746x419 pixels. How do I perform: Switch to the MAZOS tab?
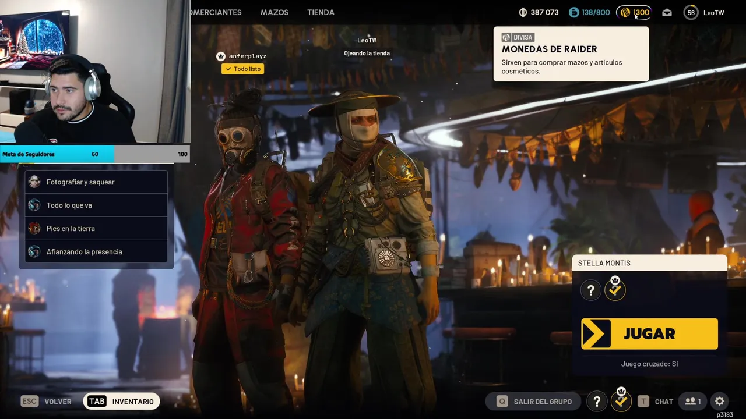click(x=275, y=12)
